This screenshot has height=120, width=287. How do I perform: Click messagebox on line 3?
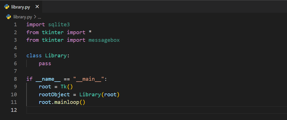[104, 40]
